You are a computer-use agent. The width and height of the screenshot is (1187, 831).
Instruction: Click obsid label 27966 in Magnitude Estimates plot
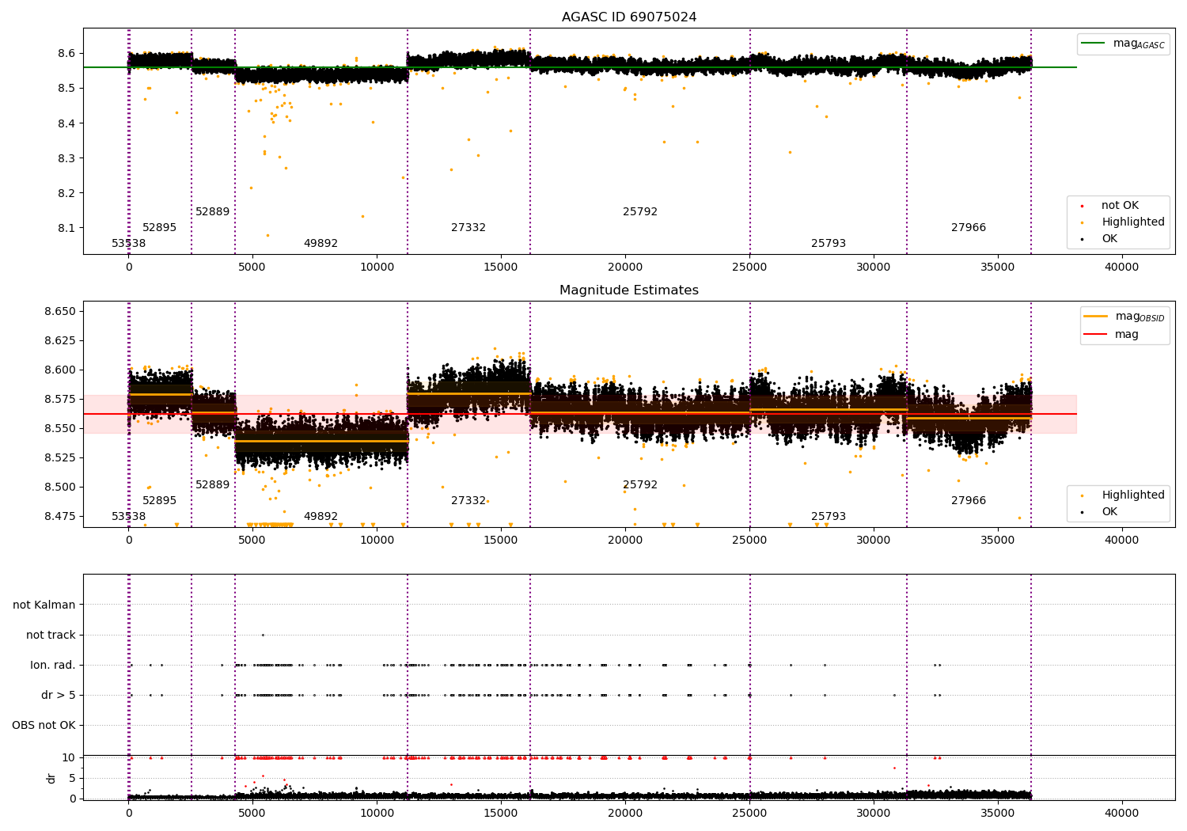(969, 501)
